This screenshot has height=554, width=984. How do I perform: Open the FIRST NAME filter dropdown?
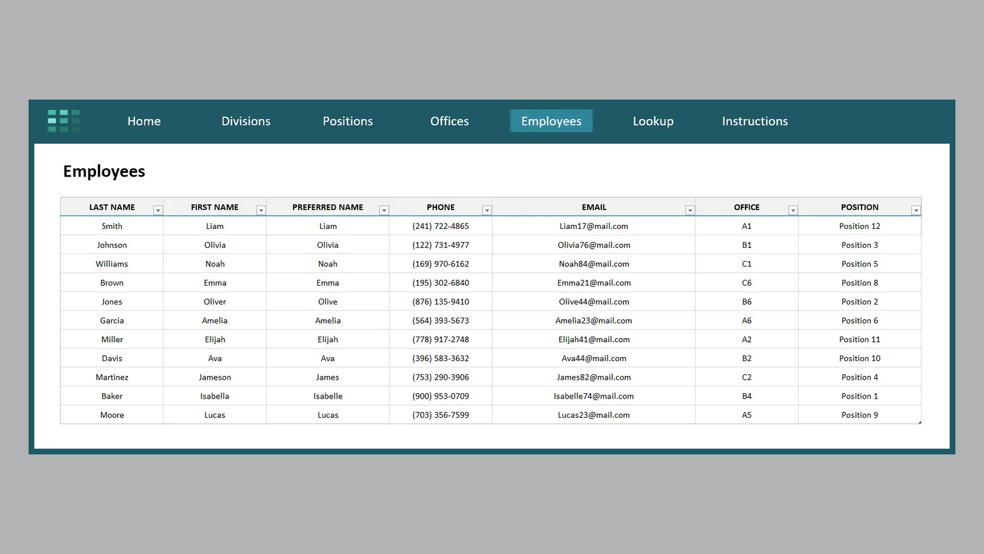click(261, 210)
